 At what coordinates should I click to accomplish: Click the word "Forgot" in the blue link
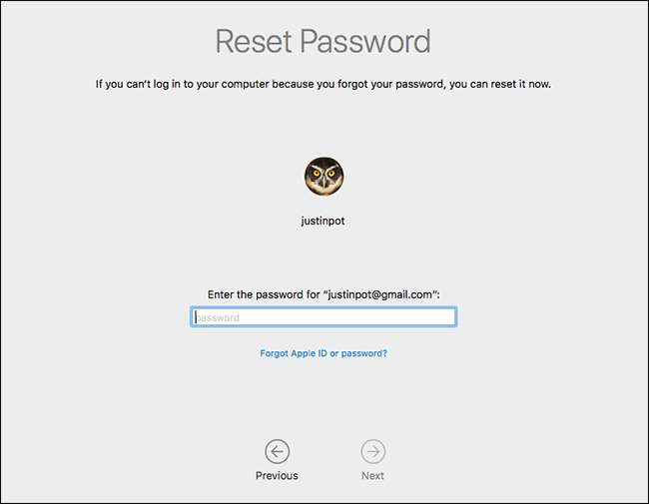[x=275, y=353]
